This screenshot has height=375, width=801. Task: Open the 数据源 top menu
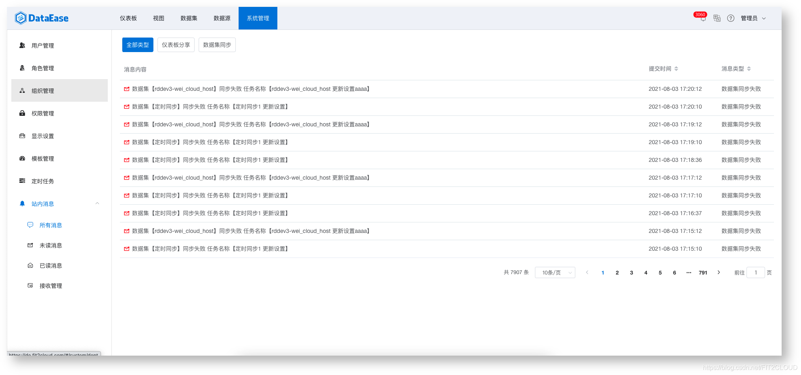click(222, 18)
